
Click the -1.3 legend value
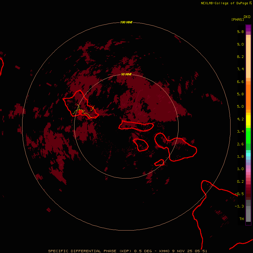[239, 206]
